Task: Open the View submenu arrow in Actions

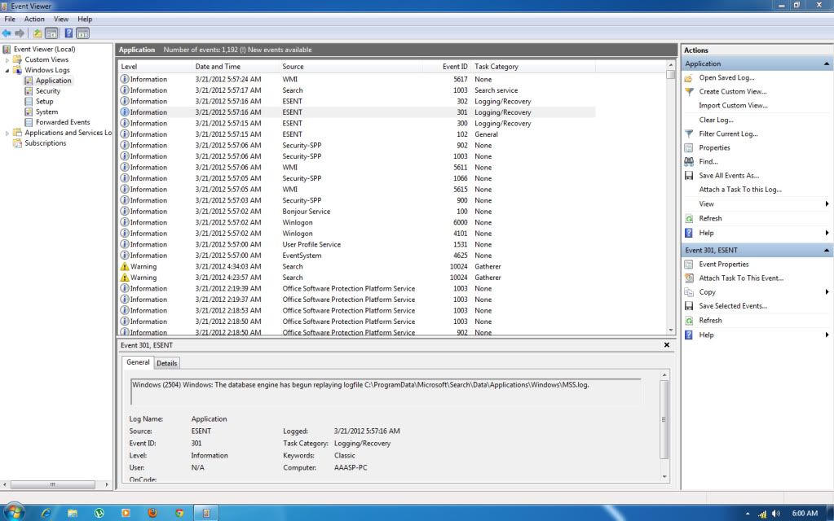Action: click(827, 204)
